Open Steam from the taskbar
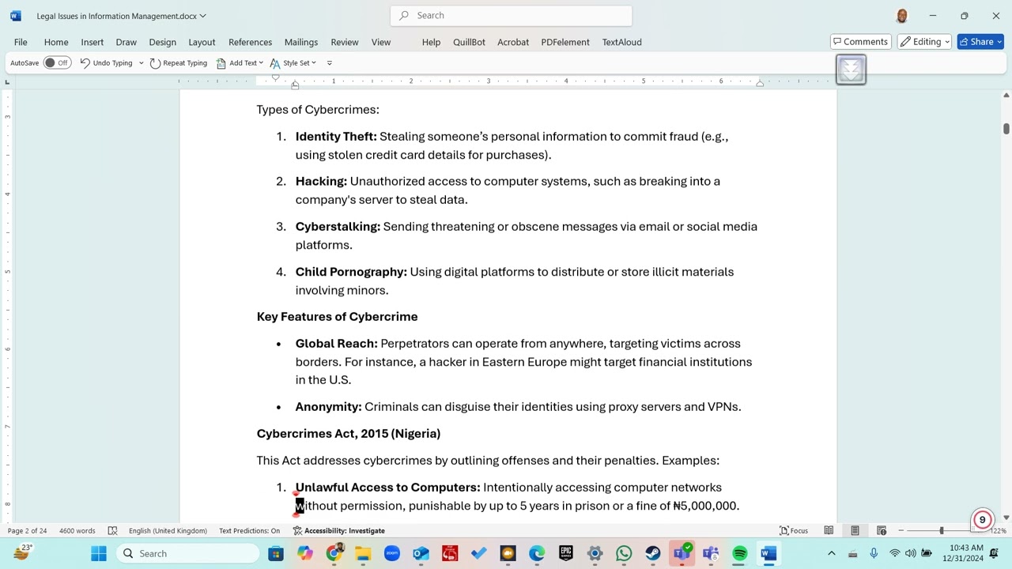The height and width of the screenshot is (569, 1012). pos(653,553)
